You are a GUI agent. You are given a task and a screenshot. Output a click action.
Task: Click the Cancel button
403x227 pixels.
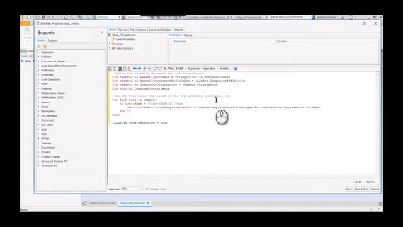coord(375,189)
